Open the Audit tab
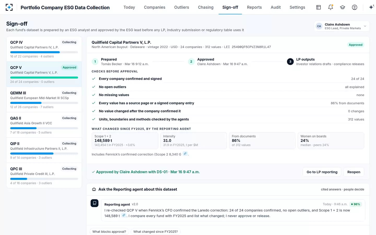The width and height of the screenshot is (376, 235). pyautogui.click(x=276, y=7)
